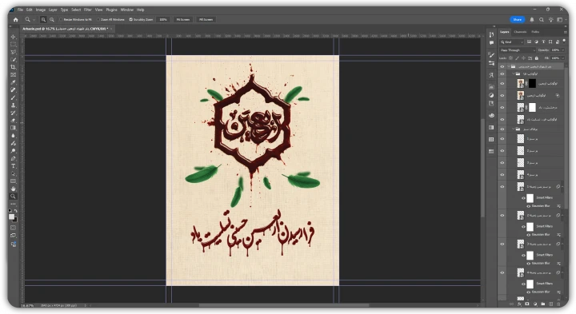This screenshot has height=314, width=576.
Task: Switch to the Channels tab
Action: 520,32
